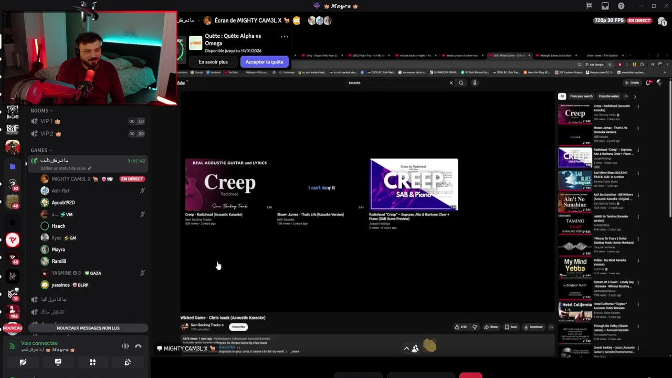The image size is (672, 378).
Task: Open the server icon with badge 10
Action: pos(13,184)
